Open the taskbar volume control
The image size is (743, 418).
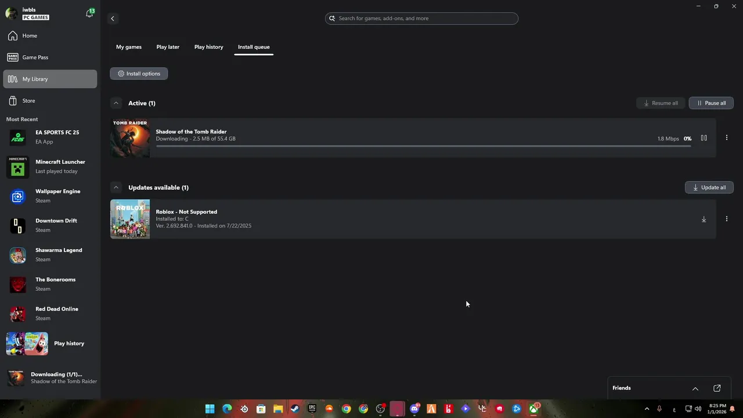tap(698, 409)
